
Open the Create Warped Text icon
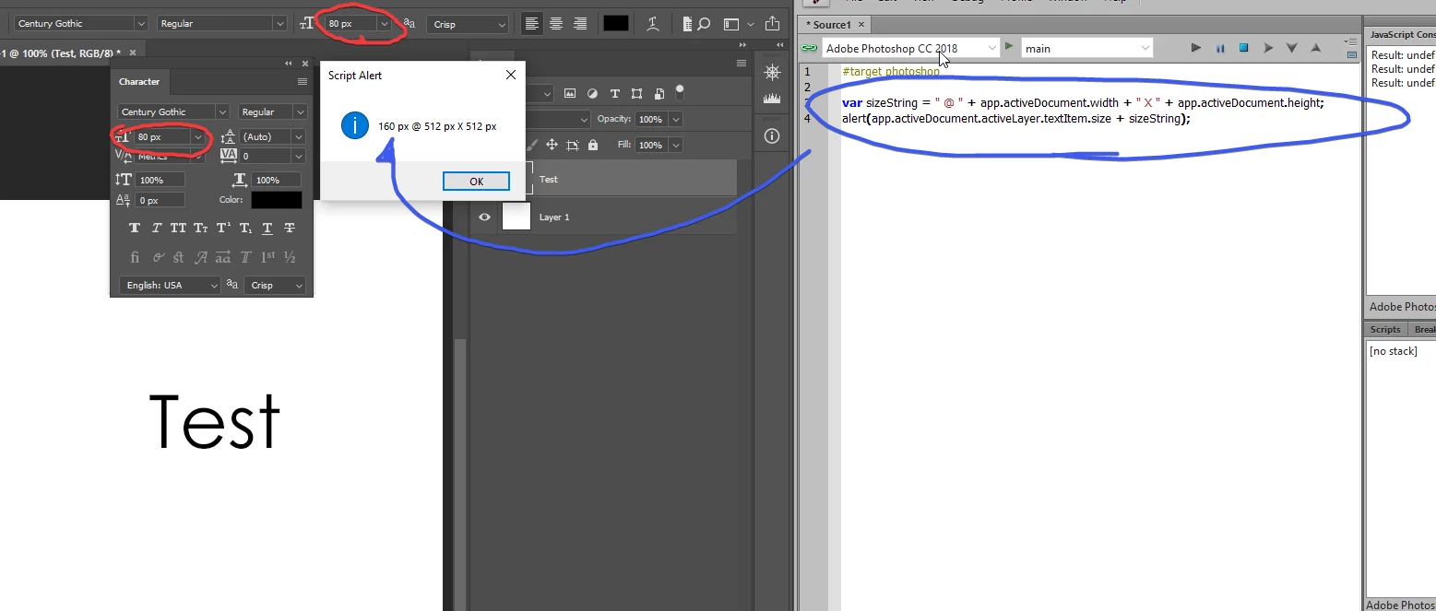(x=653, y=24)
